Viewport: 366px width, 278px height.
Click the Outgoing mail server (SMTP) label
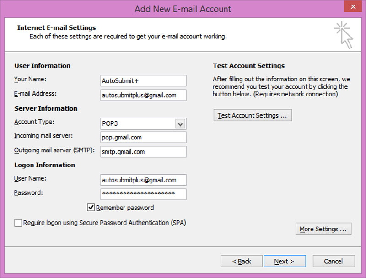click(54, 150)
